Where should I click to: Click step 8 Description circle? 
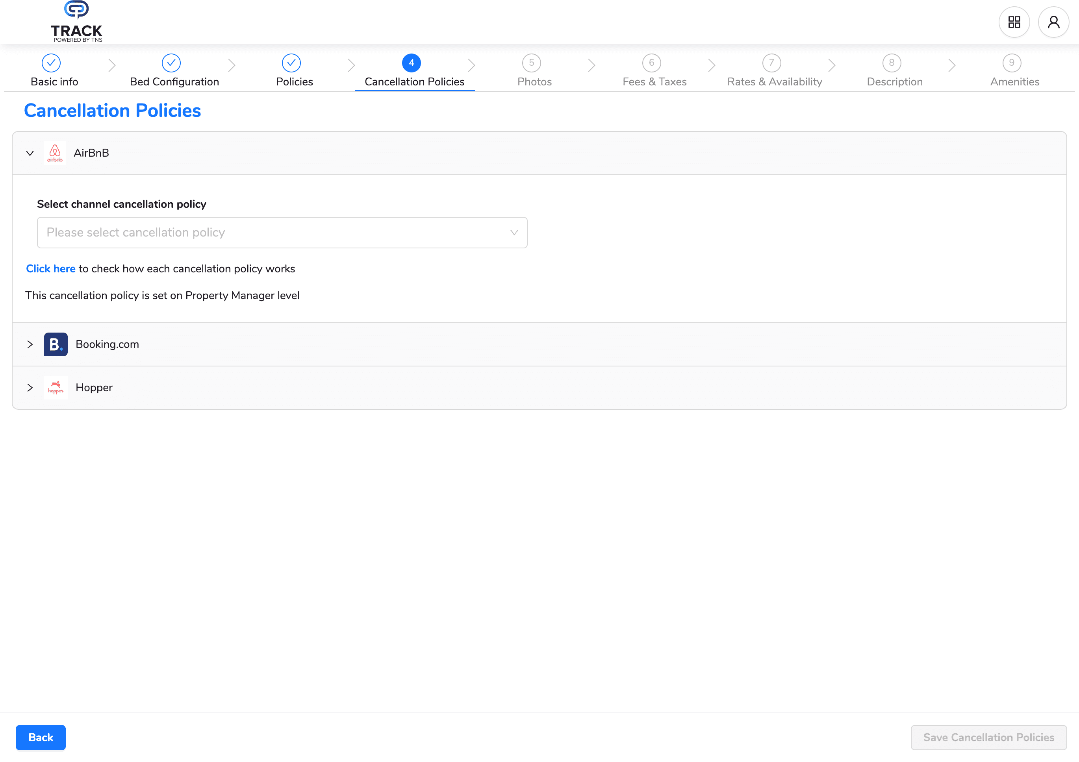point(892,63)
